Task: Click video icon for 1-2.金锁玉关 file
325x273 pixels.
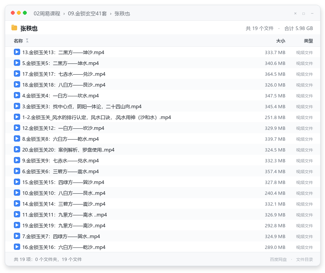Action: (x=17, y=117)
